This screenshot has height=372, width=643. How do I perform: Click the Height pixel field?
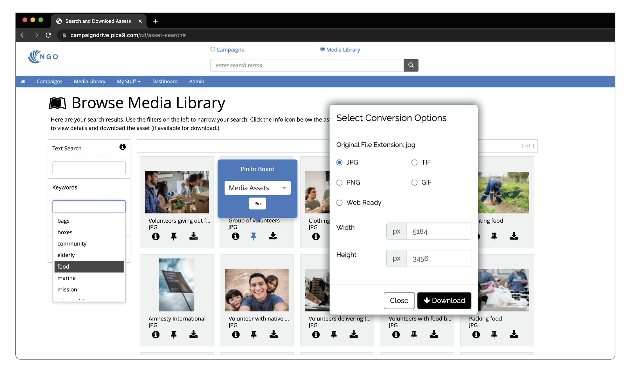tap(438, 259)
